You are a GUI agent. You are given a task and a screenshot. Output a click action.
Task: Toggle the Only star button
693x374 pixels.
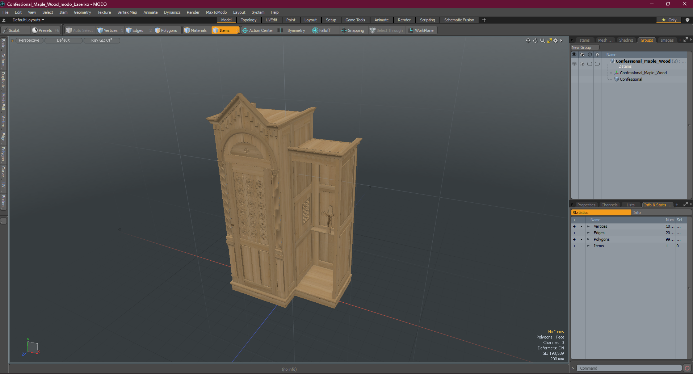coord(669,20)
